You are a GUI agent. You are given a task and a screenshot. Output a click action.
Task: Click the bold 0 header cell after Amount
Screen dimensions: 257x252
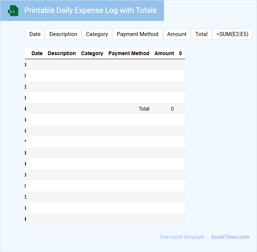(180, 53)
